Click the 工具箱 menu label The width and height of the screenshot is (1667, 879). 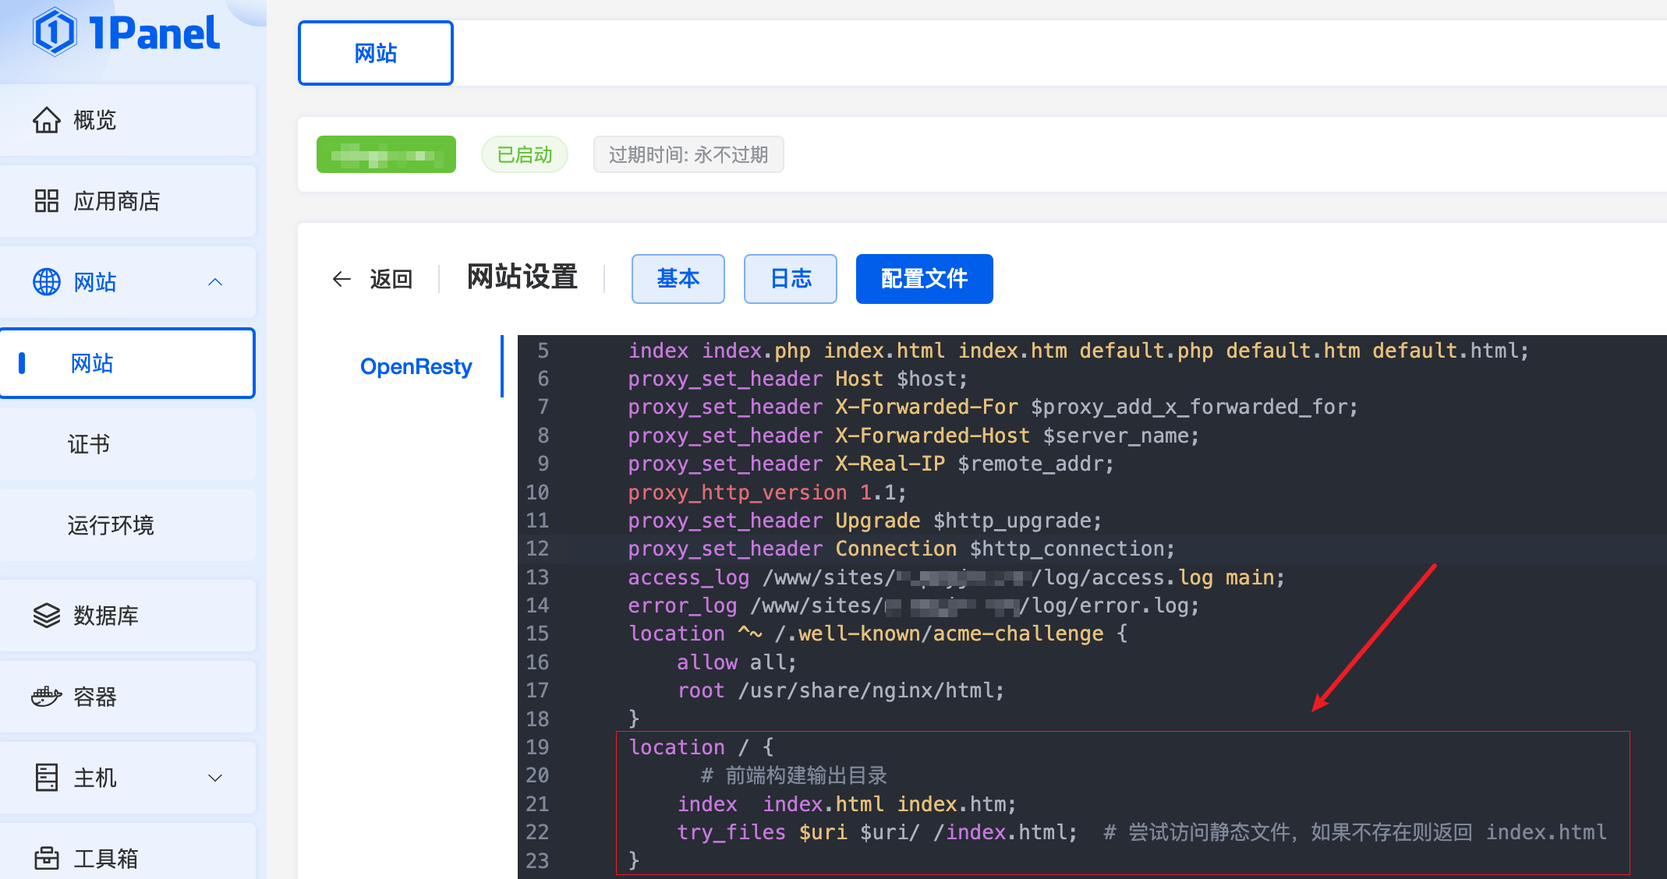[x=106, y=859]
